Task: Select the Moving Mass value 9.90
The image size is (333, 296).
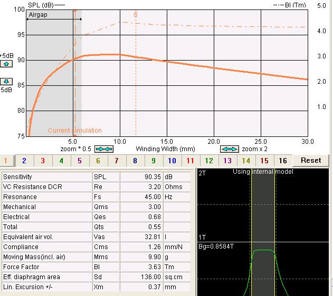Action: pos(141,257)
